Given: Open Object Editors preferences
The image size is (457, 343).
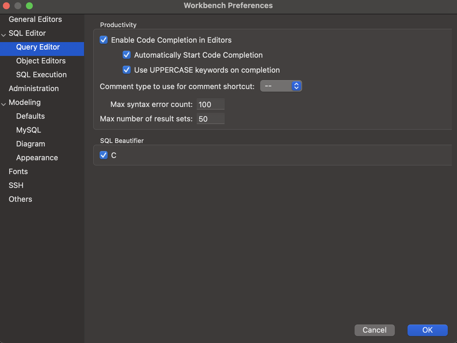Looking at the screenshot, I should coord(41,61).
